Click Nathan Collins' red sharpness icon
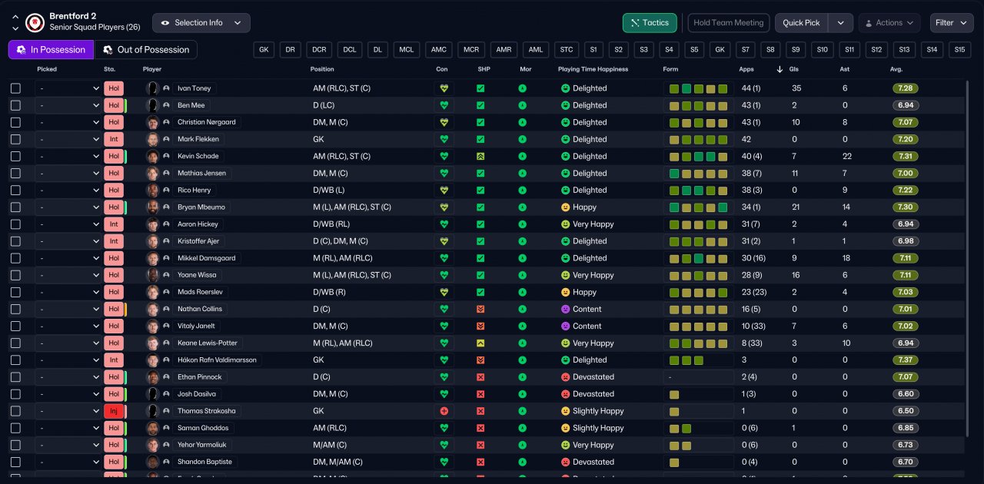The height and width of the screenshot is (484, 984). (x=480, y=309)
